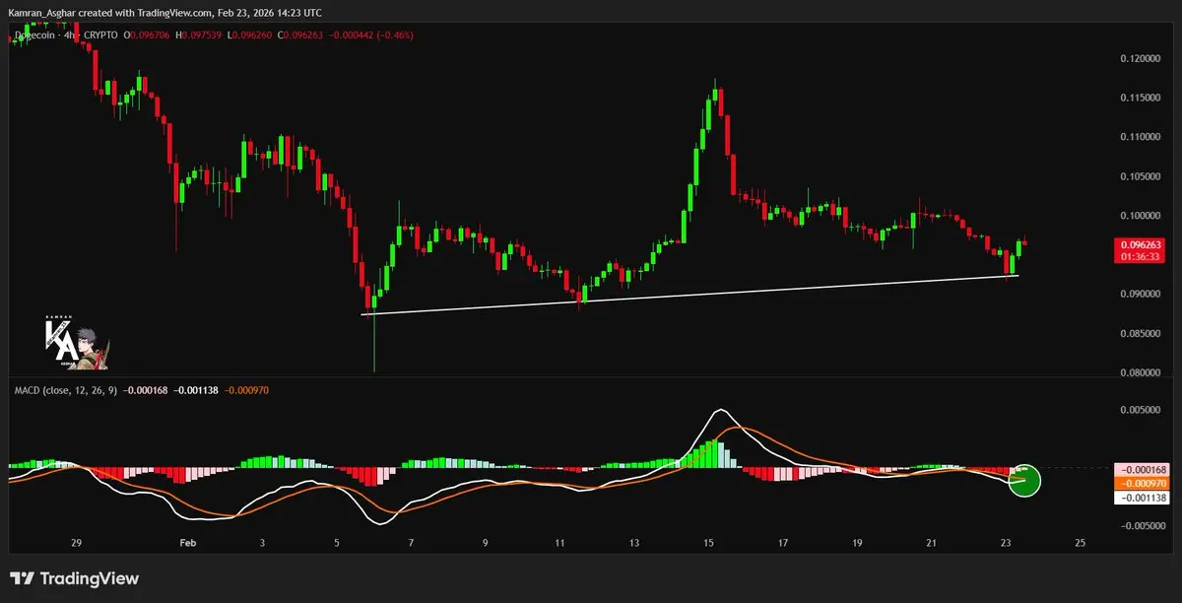This screenshot has height=603, width=1182.
Task: Click the candle countdown 01:36:33
Action: click(1141, 256)
